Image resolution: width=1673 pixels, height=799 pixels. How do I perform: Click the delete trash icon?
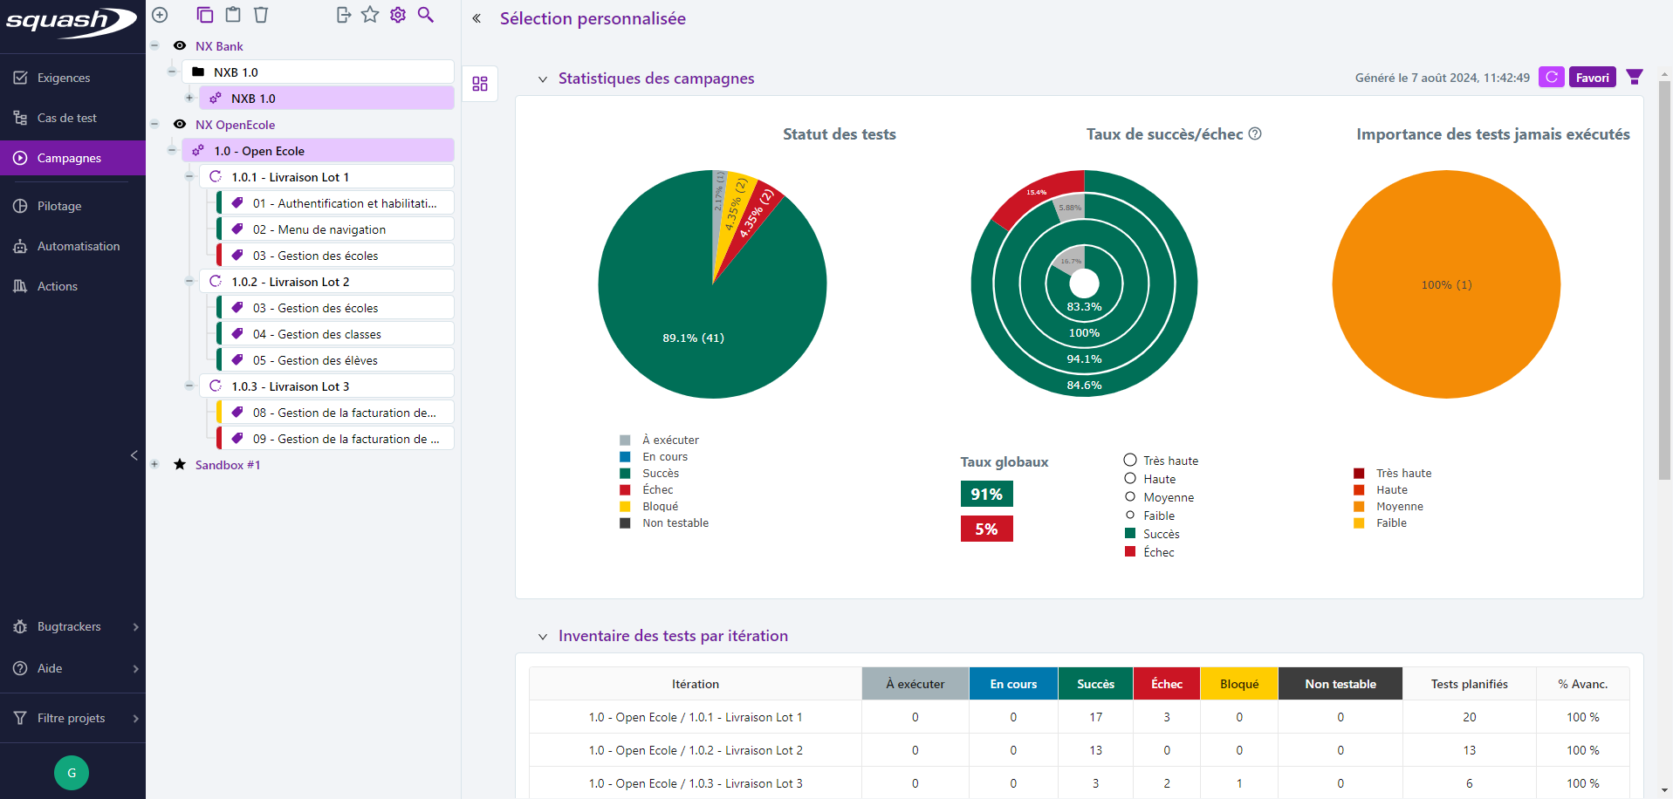pos(261,15)
